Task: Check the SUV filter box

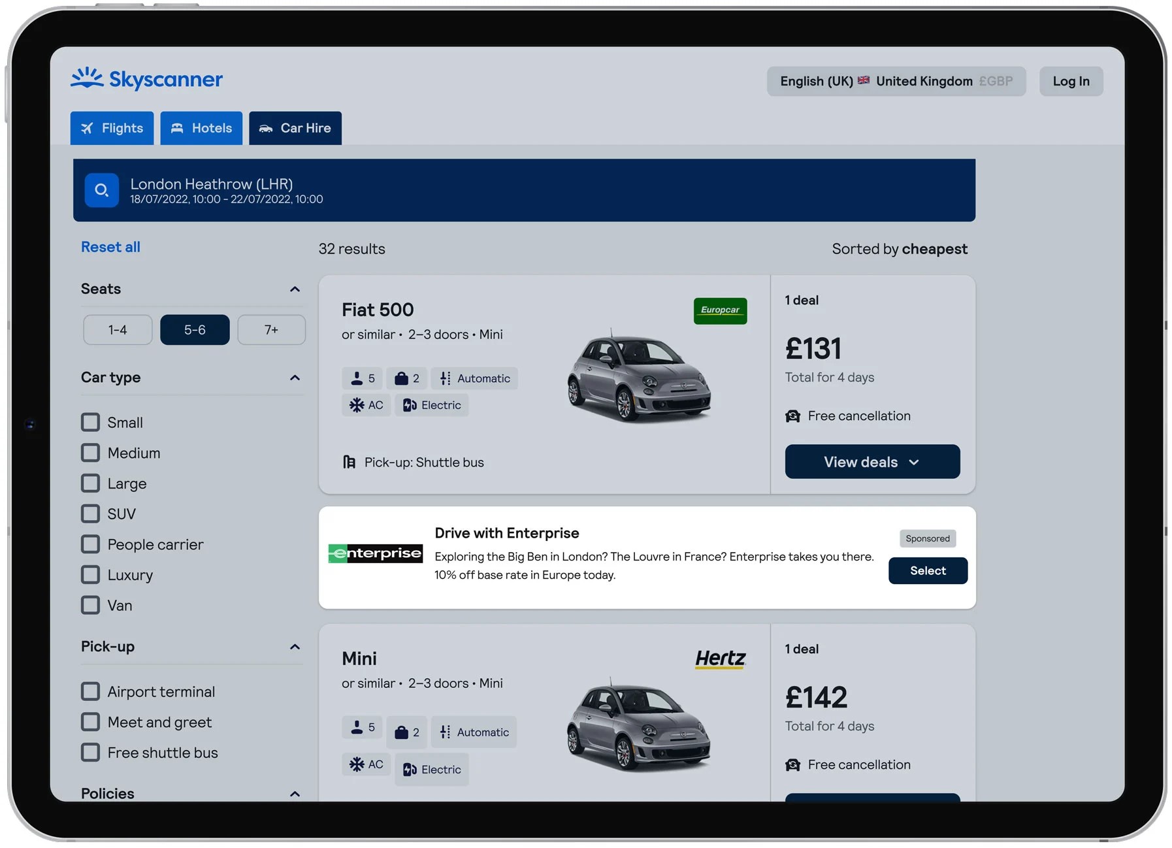Action: (x=90, y=514)
